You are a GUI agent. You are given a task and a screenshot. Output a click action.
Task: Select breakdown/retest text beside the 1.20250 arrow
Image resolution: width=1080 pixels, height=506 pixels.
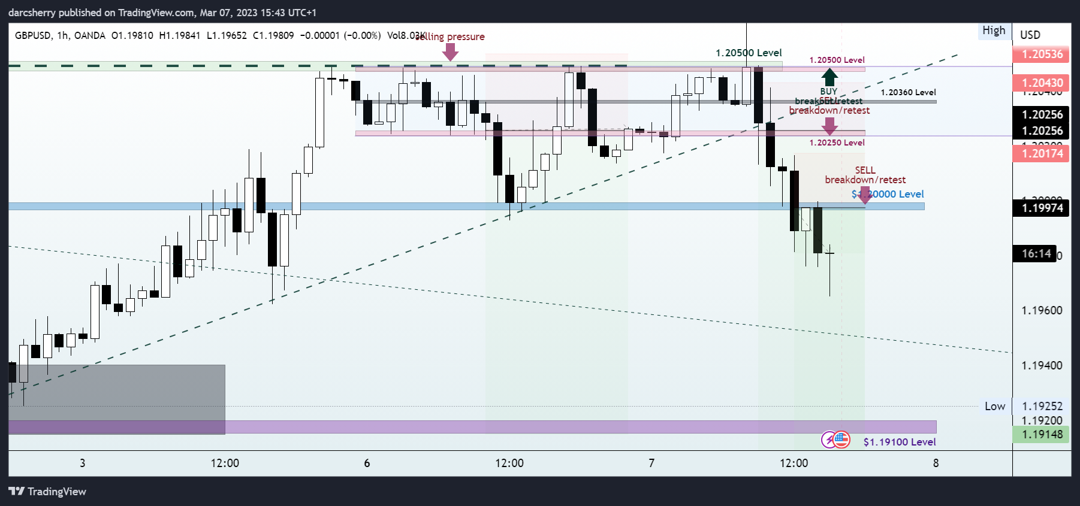click(x=829, y=110)
